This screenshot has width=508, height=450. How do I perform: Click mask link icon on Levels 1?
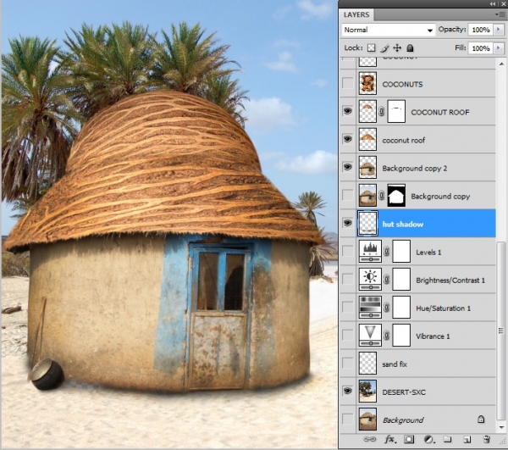coord(387,251)
